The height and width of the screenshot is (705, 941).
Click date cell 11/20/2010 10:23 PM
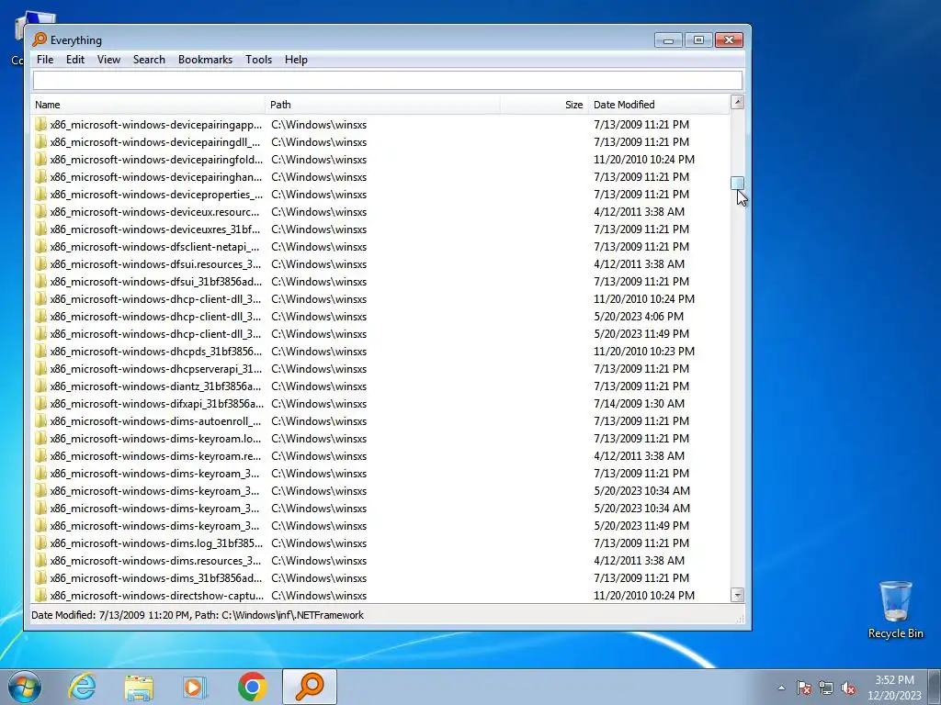pos(644,352)
